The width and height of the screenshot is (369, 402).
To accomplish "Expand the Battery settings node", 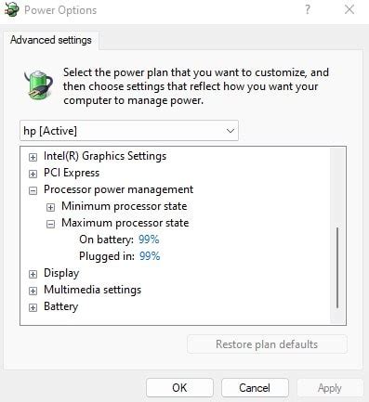I will pos(33,307).
